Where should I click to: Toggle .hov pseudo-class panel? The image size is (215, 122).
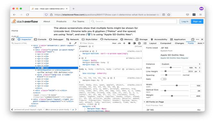click(114, 43)
